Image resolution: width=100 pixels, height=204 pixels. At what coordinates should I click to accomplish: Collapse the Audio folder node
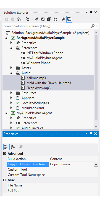point(11,73)
